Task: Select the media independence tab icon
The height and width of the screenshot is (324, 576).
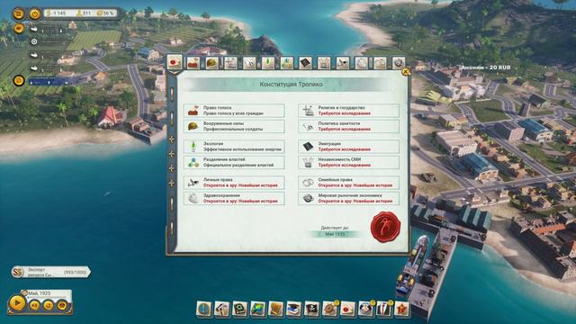Action: coord(324,63)
